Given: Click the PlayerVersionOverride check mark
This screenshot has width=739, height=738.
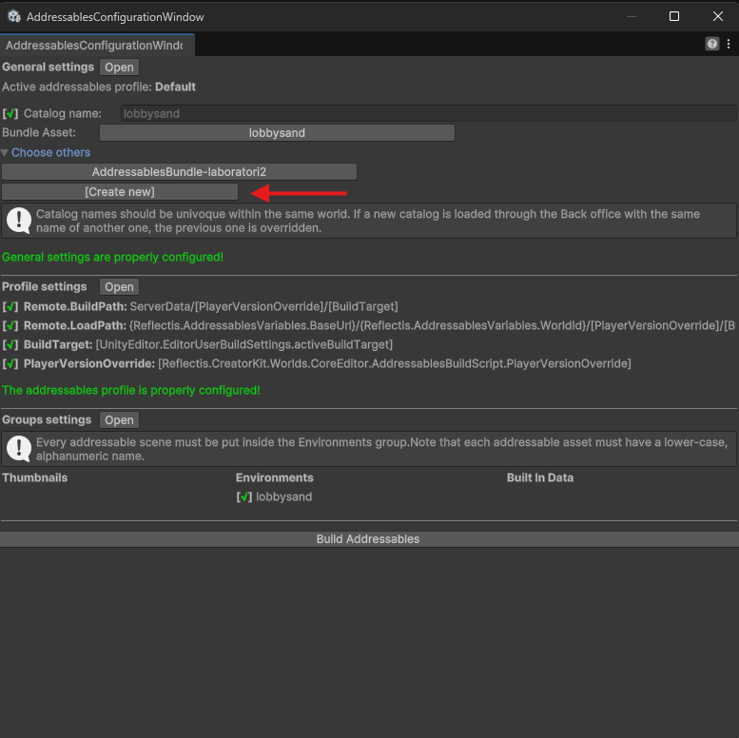Looking at the screenshot, I should point(10,364).
